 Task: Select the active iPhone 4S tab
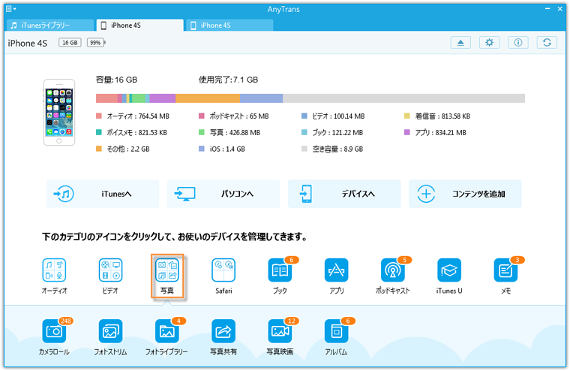coord(140,25)
